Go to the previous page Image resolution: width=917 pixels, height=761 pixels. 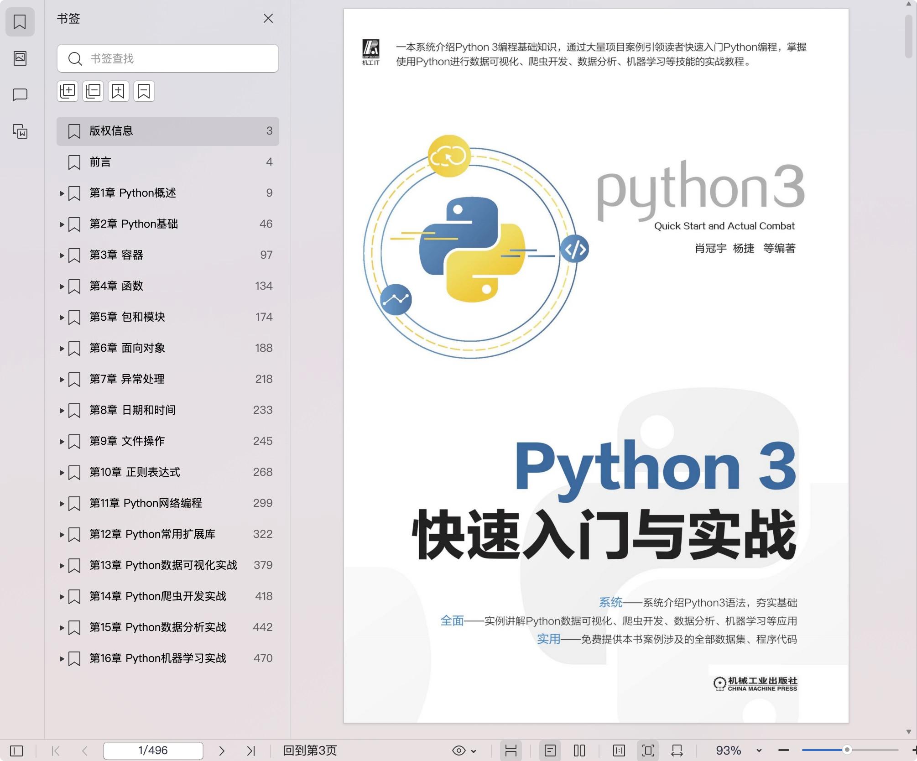pos(85,751)
